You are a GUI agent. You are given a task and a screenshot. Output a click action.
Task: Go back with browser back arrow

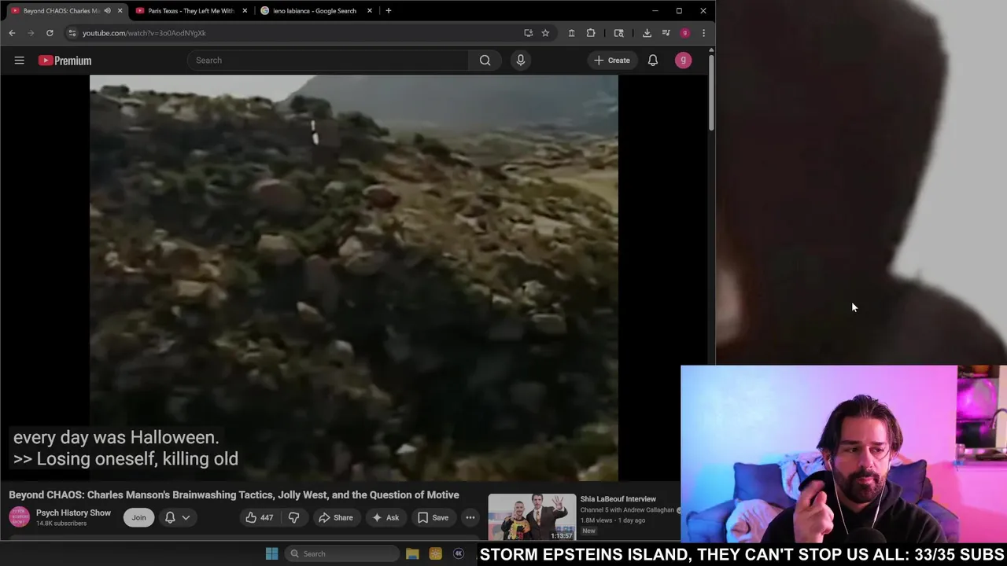click(x=12, y=33)
